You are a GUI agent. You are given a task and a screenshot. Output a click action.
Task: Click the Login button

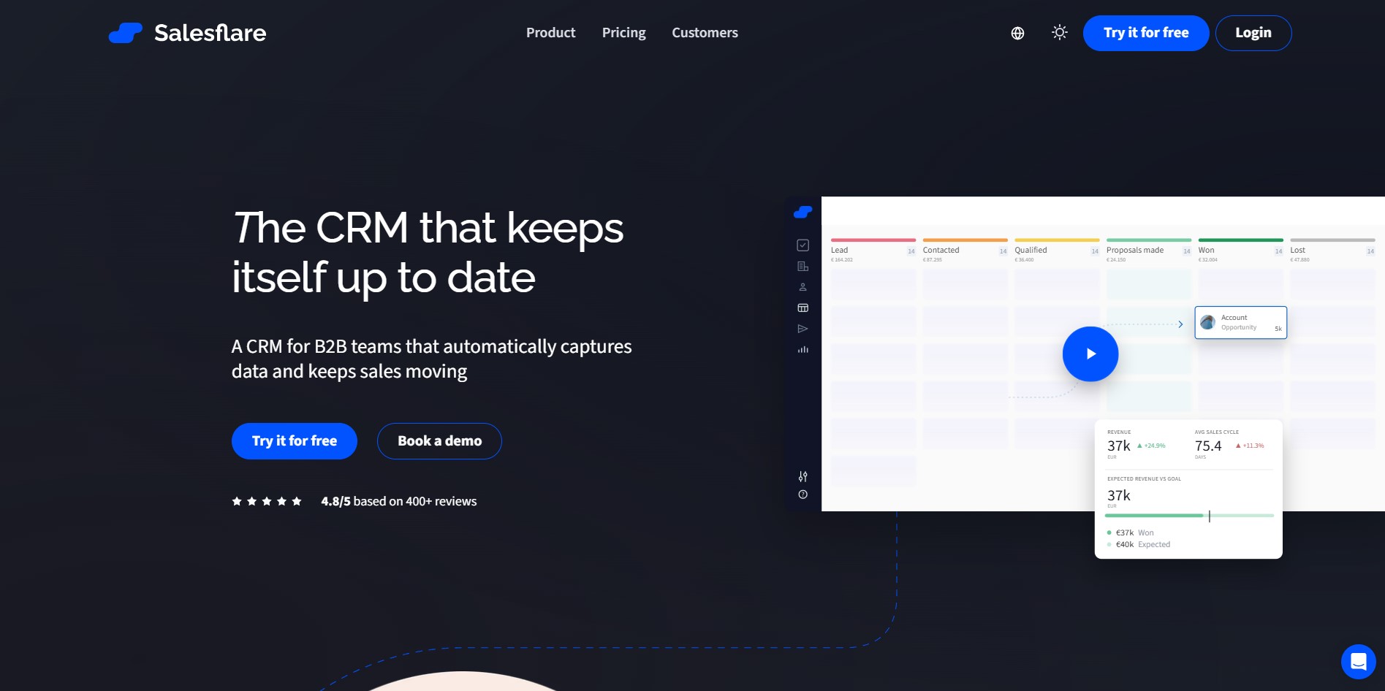click(x=1253, y=33)
